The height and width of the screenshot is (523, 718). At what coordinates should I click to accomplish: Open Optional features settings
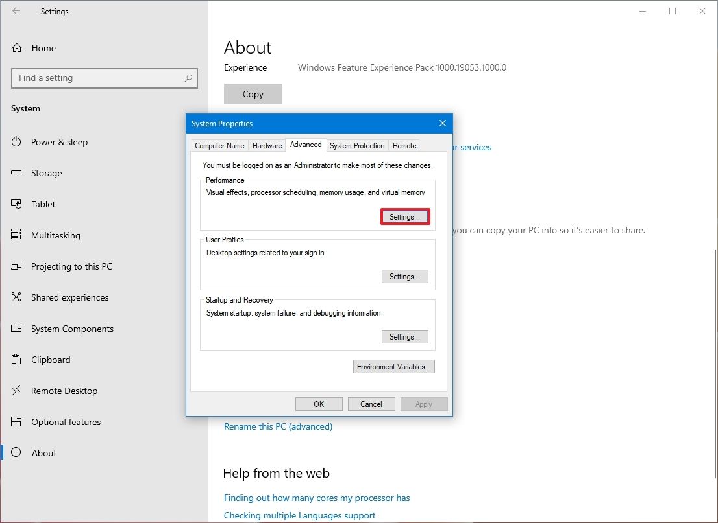(66, 422)
